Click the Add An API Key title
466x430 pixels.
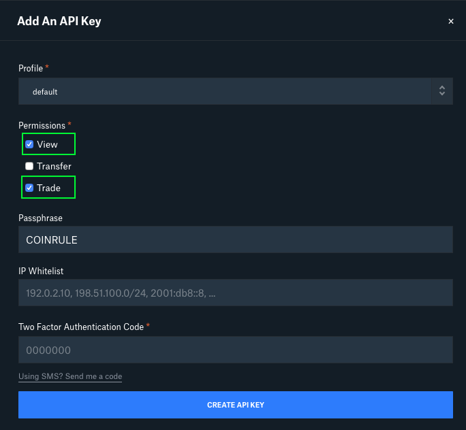click(x=59, y=21)
